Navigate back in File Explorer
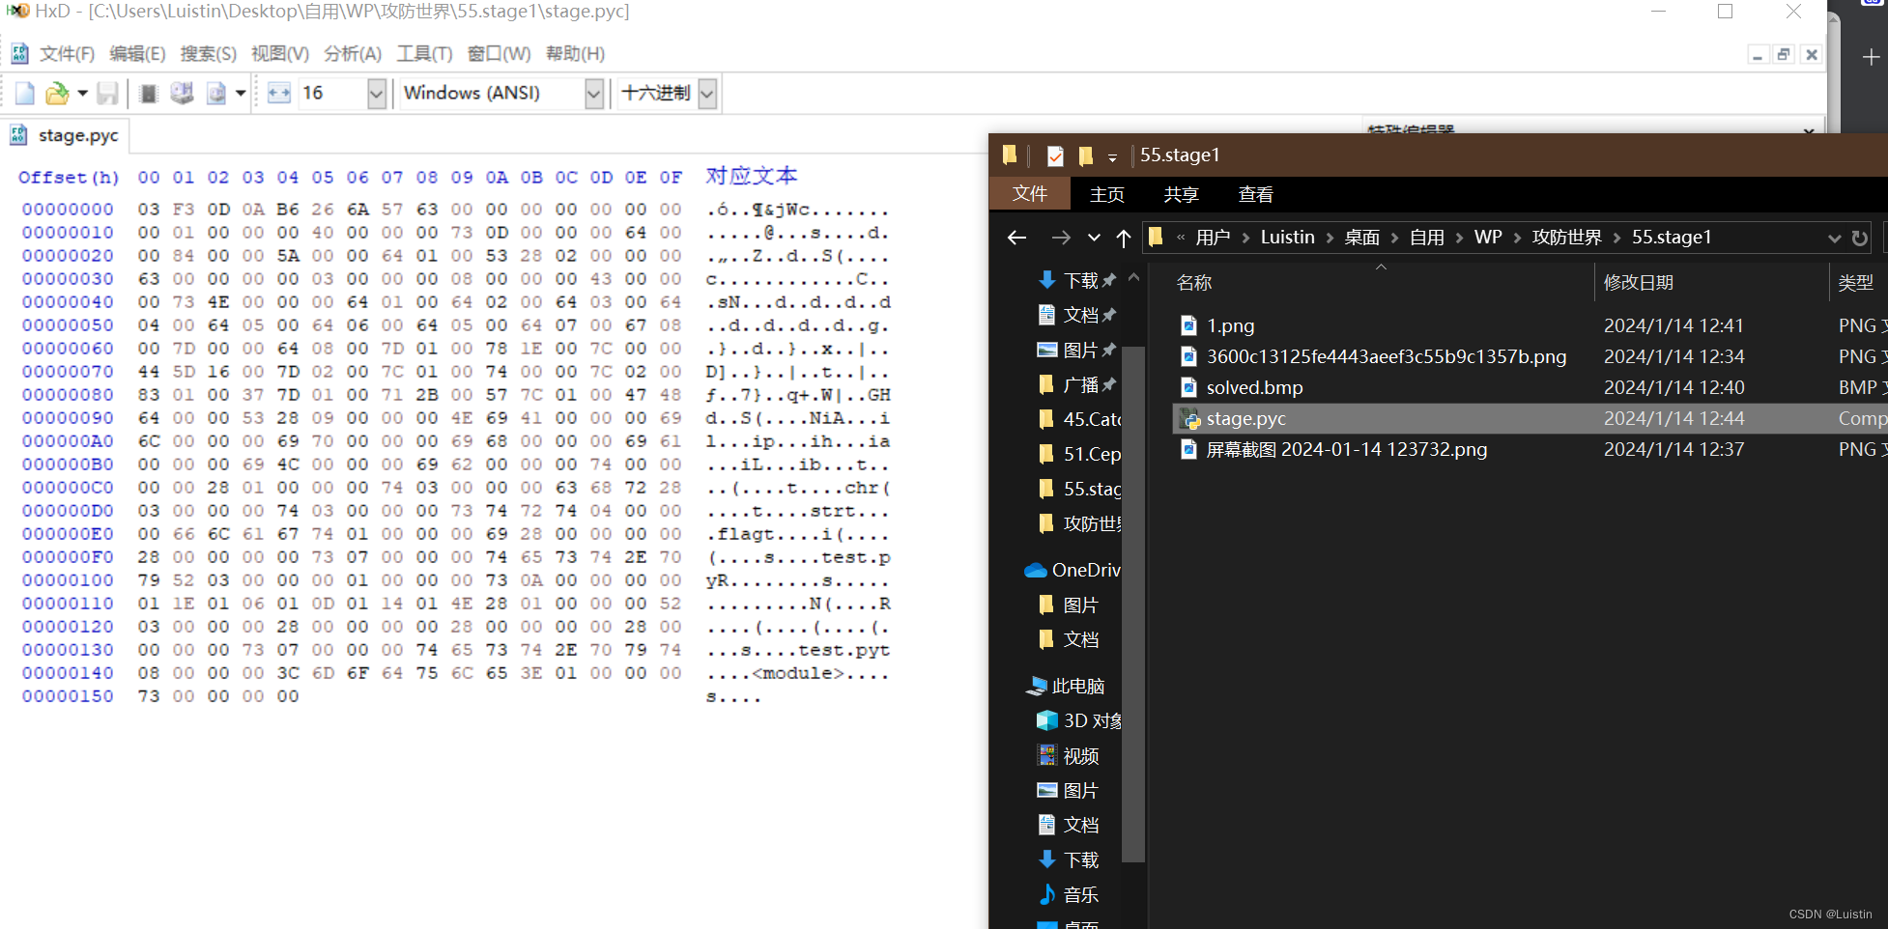Viewport: 1888px width, 929px height. click(1016, 237)
